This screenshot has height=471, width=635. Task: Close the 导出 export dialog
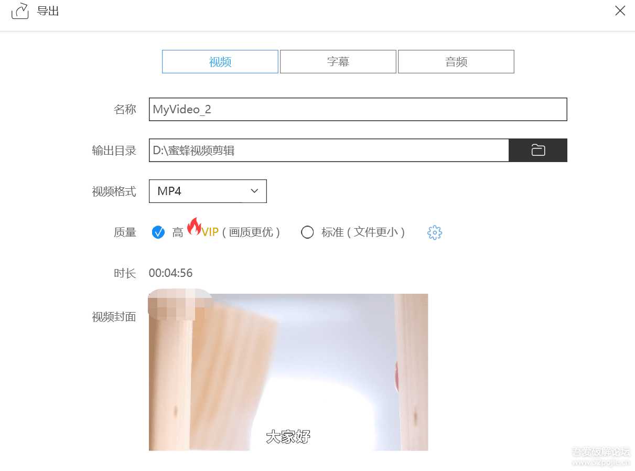tap(620, 10)
